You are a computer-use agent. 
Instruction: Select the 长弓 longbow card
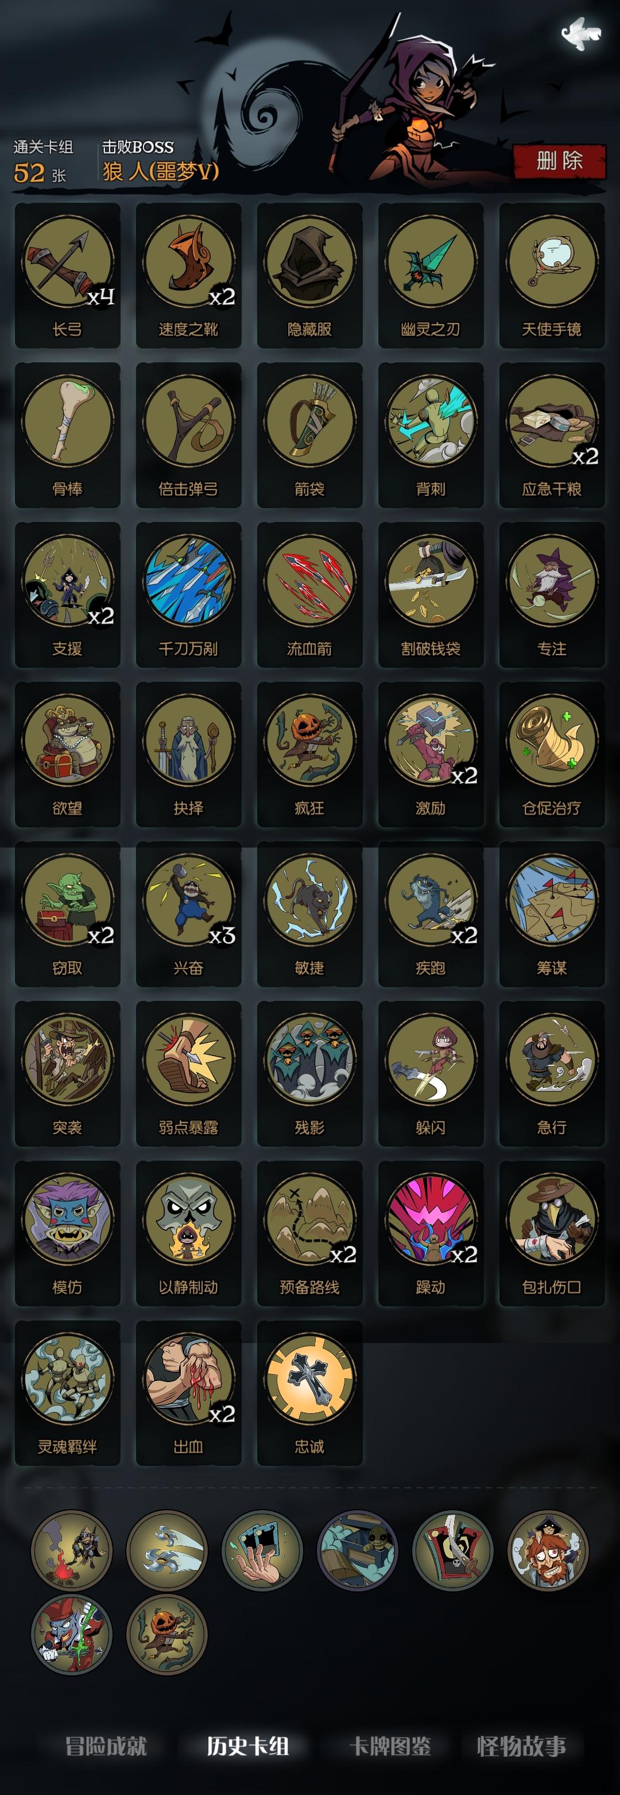68,276
